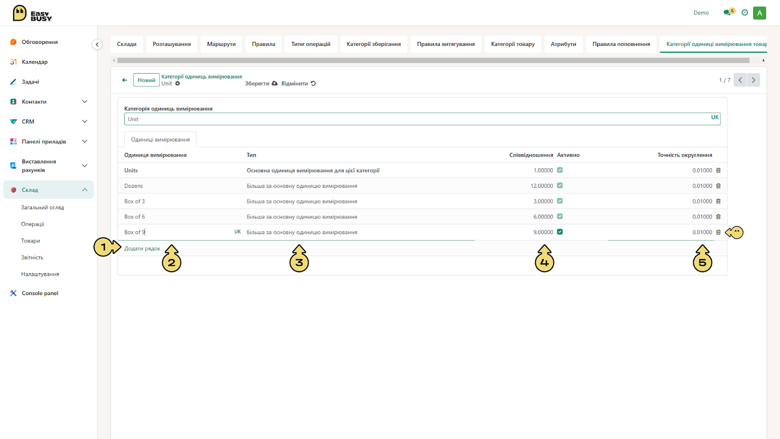Delete the Box of 3 row
The height and width of the screenshot is (439, 780).
point(718,201)
